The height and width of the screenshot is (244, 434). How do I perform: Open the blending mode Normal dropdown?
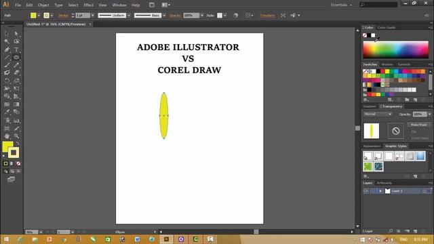[378, 114]
